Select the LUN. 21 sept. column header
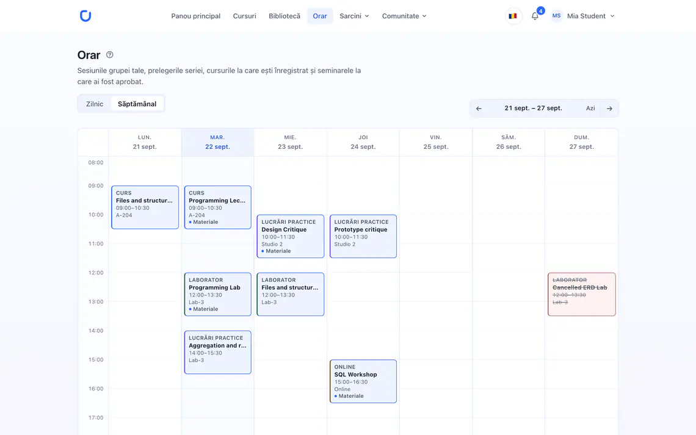The image size is (696, 435). (145, 142)
